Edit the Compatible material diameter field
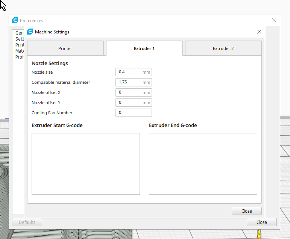The image size is (290, 239). [x=134, y=82]
